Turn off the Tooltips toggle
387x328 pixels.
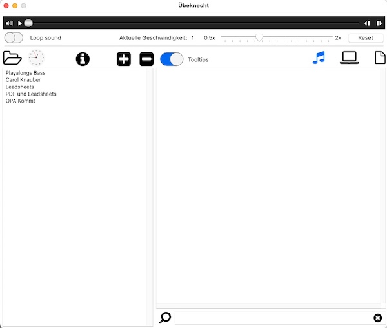coord(172,59)
